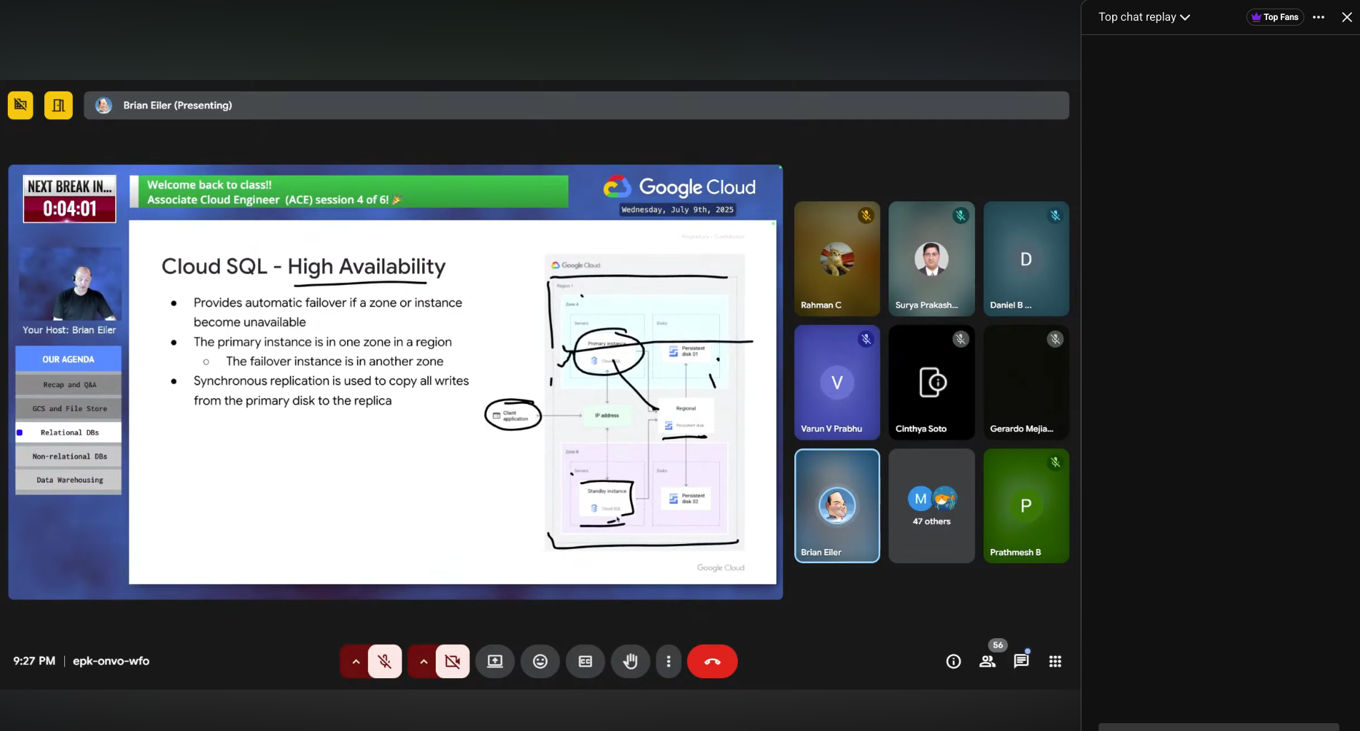This screenshot has width=1360, height=731.
Task: Click the Brian Eiler (Presenting) label
Action: pyautogui.click(x=178, y=106)
